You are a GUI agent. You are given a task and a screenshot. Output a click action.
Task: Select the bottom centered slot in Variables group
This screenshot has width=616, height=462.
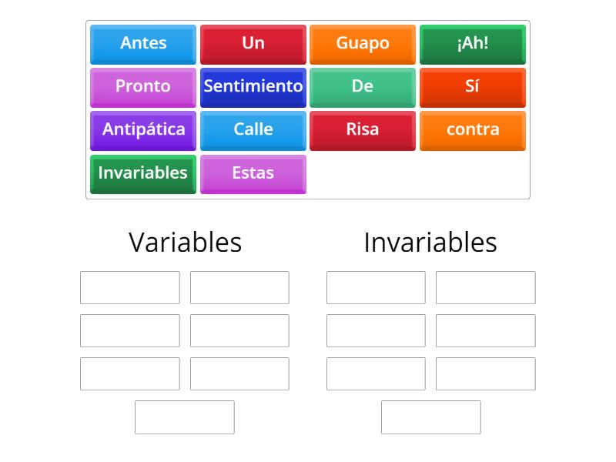point(185,417)
